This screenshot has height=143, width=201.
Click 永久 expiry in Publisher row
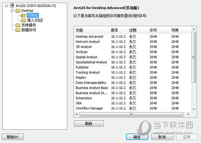pos(133,67)
